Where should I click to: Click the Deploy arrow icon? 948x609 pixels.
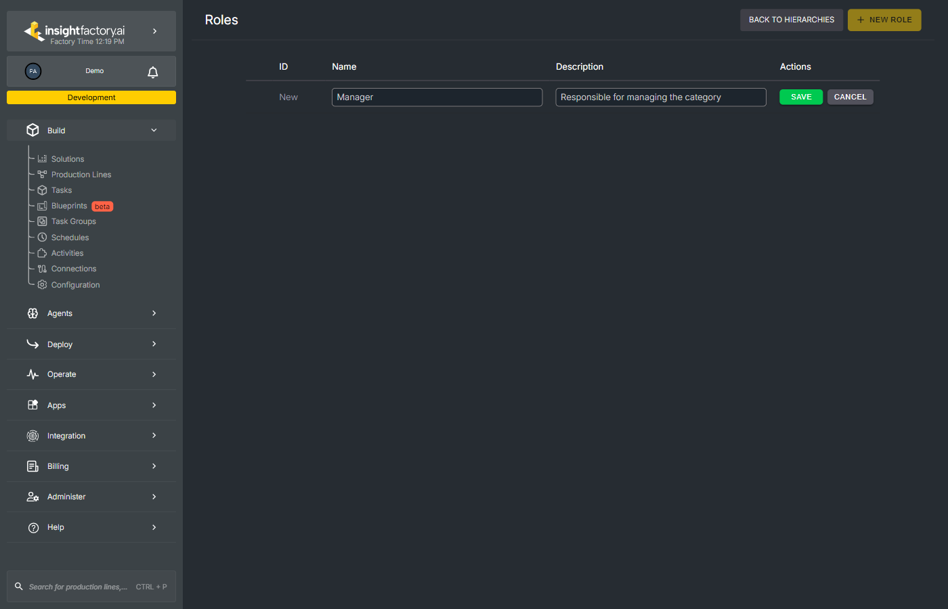click(x=33, y=344)
